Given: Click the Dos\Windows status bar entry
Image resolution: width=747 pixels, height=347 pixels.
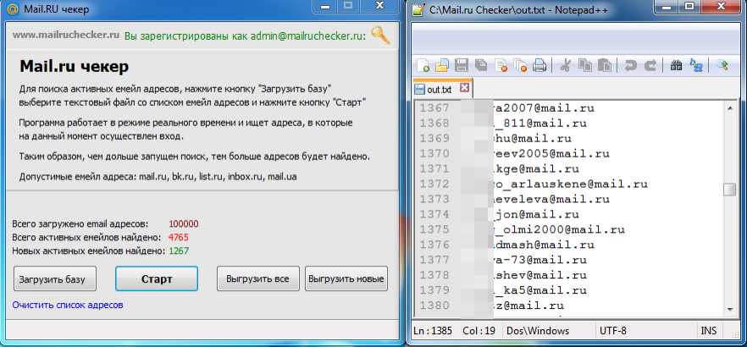Looking at the screenshot, I should click(x=538, y=330).
